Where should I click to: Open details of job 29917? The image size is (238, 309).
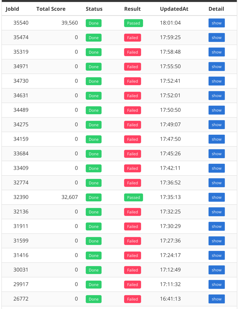click(x=217, y=285)
